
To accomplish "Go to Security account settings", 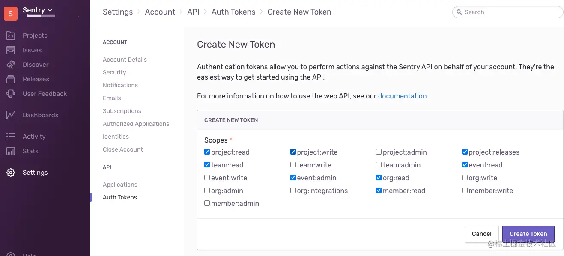I will [x=114, y=72].
